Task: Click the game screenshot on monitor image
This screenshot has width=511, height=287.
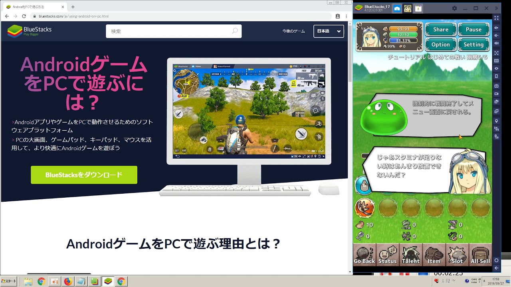Action: pyautogui.click(x=249, y=111)
